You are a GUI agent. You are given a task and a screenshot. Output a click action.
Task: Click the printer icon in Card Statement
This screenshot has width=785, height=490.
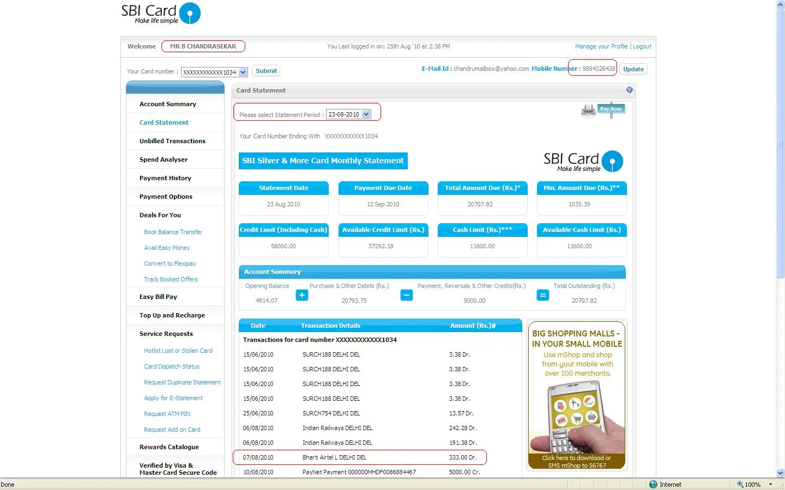tap(588, 111)
